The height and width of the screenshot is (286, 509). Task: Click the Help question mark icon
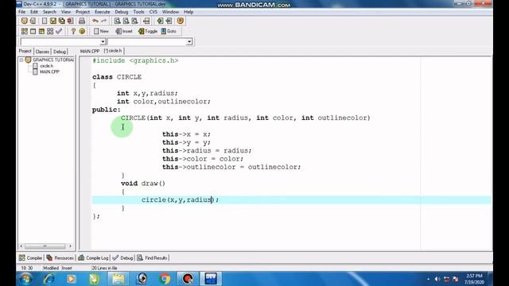point(73,31)
